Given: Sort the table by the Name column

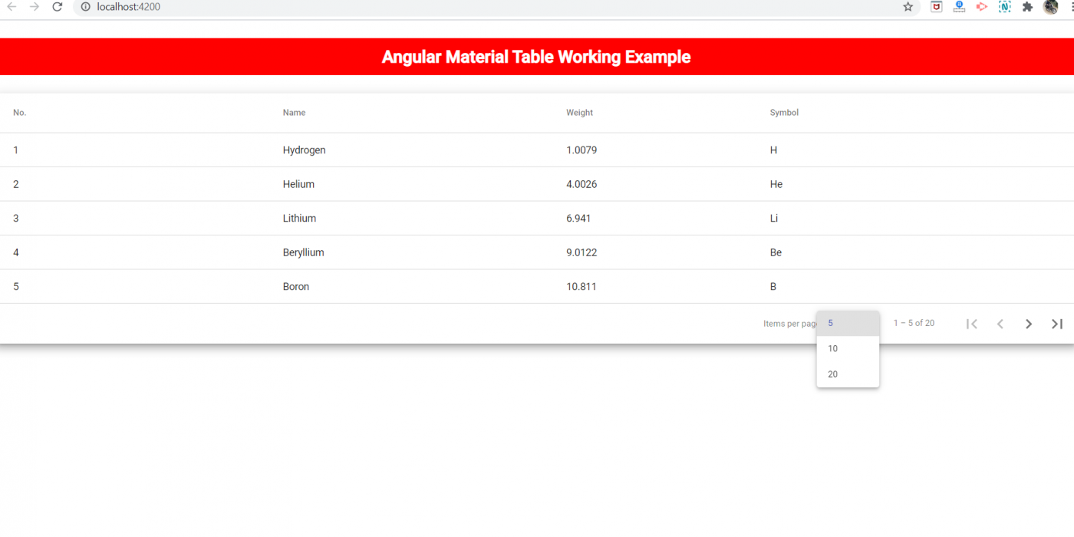Looking at the screenshot, I should (x=294, y=112).
